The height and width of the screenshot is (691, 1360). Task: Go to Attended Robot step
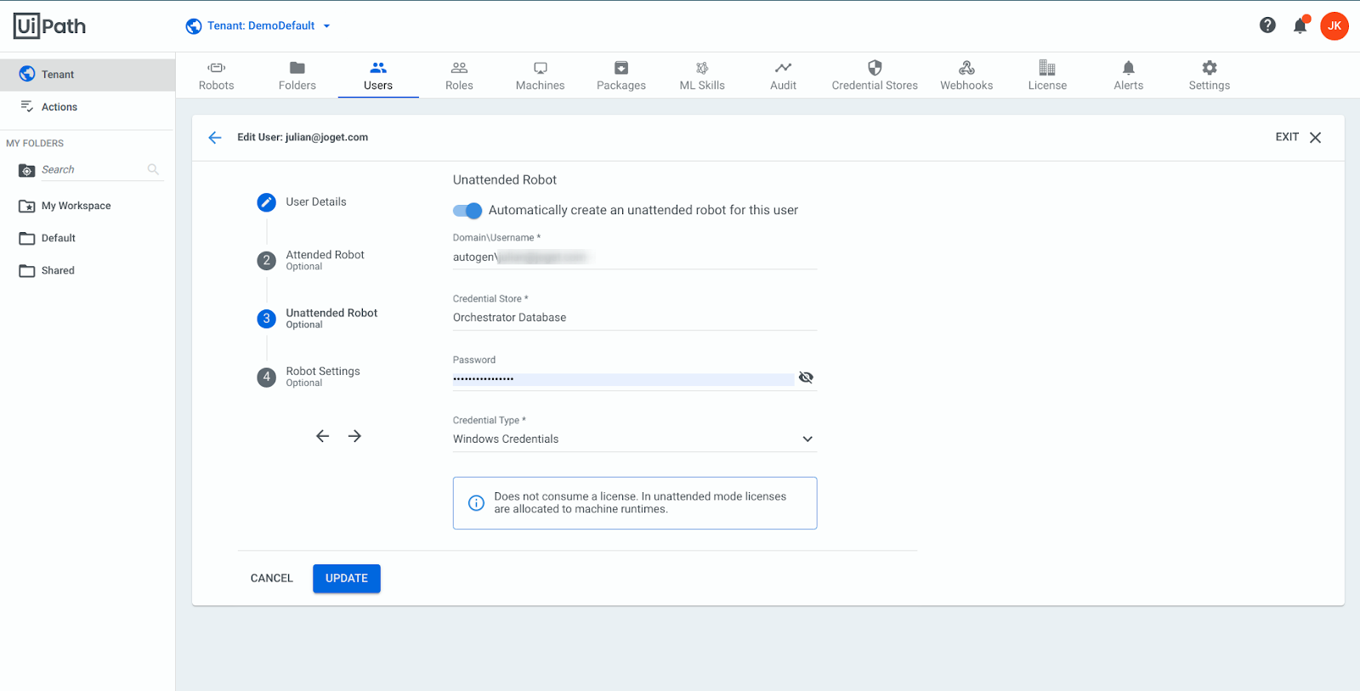click(310, 260)
